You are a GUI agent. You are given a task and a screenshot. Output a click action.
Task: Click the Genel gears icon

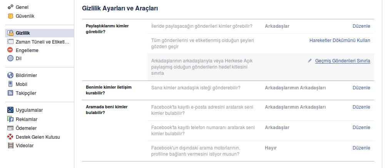tap(10, 7)
